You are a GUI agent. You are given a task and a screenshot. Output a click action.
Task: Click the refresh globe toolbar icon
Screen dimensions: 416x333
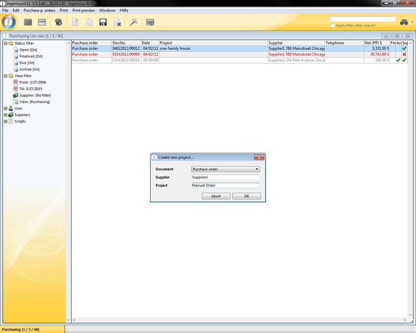point(58,22)
